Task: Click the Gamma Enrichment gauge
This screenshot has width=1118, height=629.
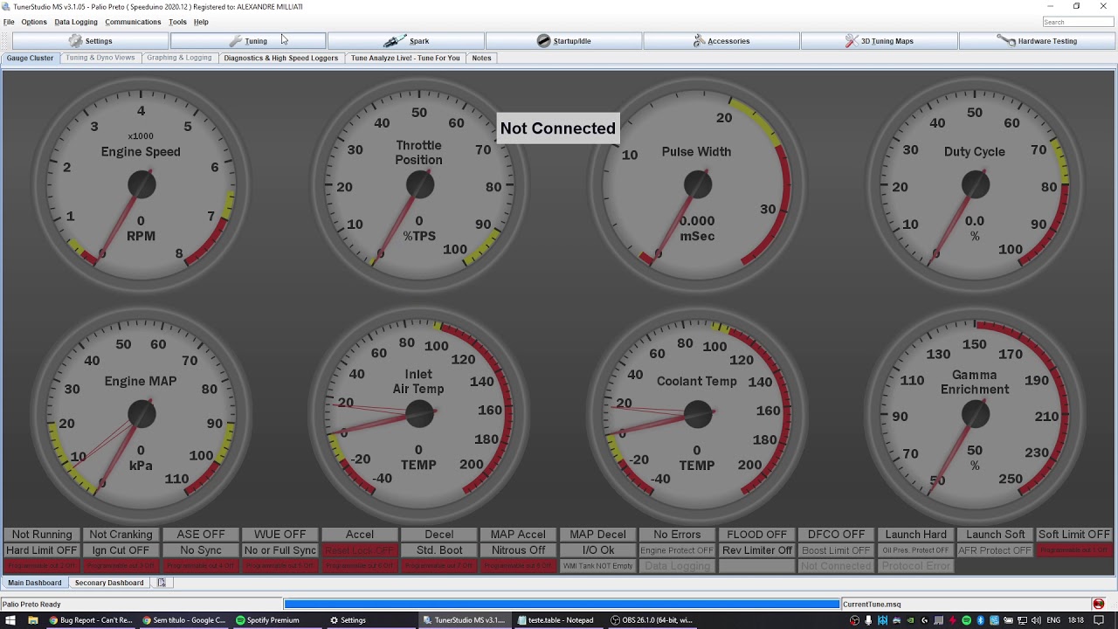Action: (975, 414)
